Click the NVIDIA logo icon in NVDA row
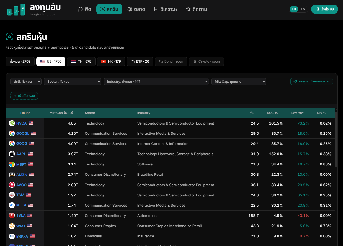 coord(12,123)
